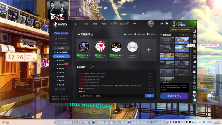Open 房间设置 room settings gear
Viewport: 222px width, 125px height.
(x=151, y=34)
